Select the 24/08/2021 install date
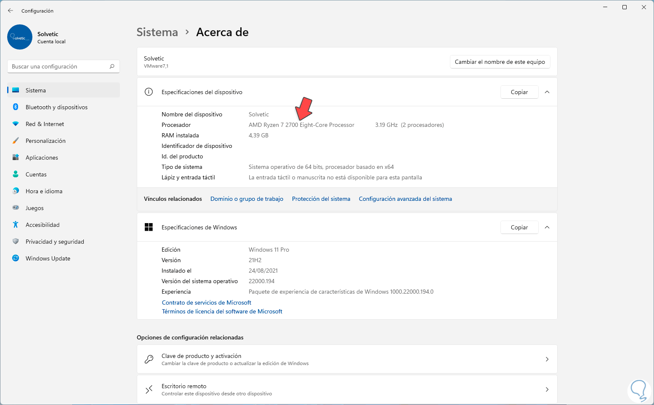This screenshot has height=405, width=654. coord(263,271)
